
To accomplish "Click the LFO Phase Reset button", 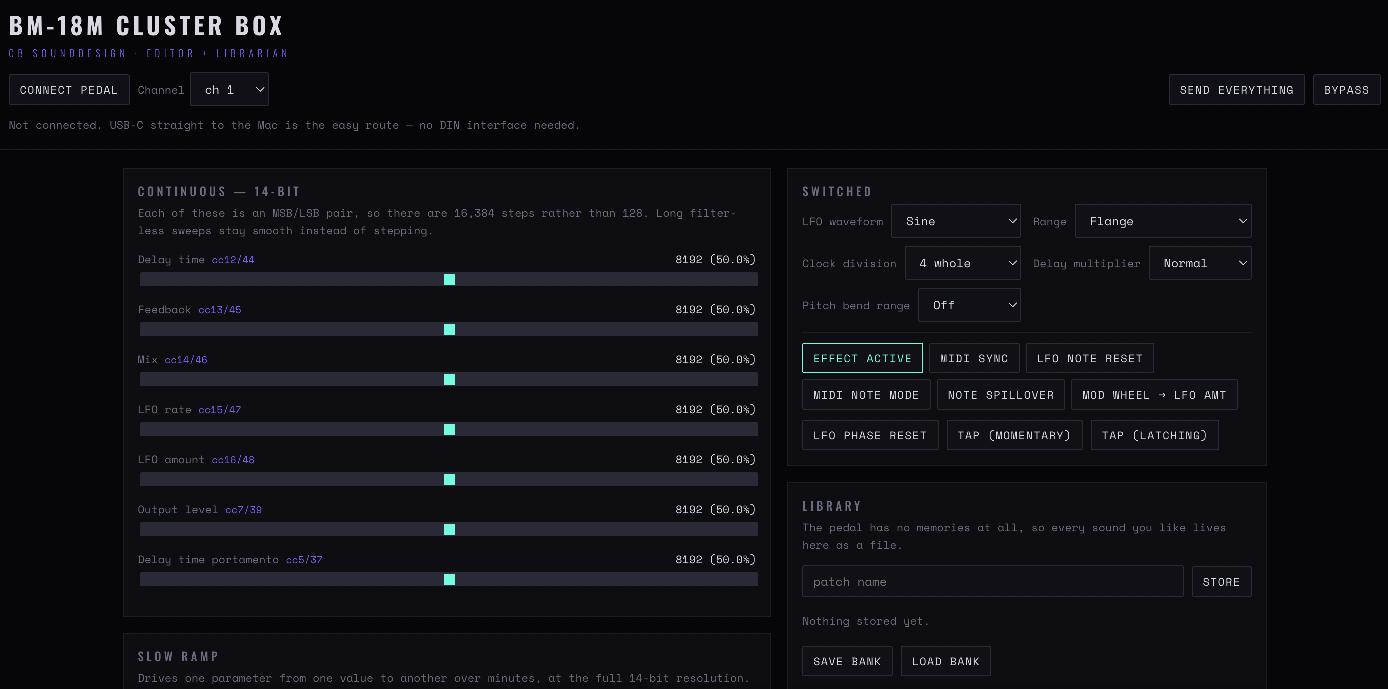I will (870, 436).
